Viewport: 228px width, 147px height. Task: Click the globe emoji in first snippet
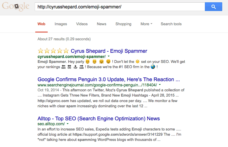153,67
